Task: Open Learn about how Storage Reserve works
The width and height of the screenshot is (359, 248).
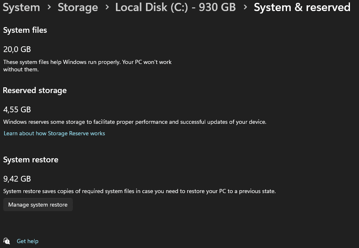Action: coord(54,133)
